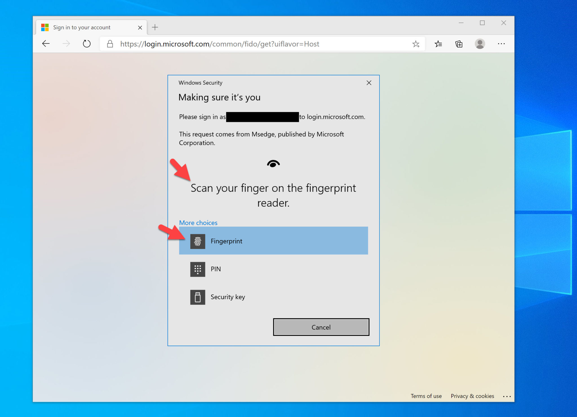The image size is (577, 417).
Task: Open the Edge Favorites list
Action: [438, 44]
